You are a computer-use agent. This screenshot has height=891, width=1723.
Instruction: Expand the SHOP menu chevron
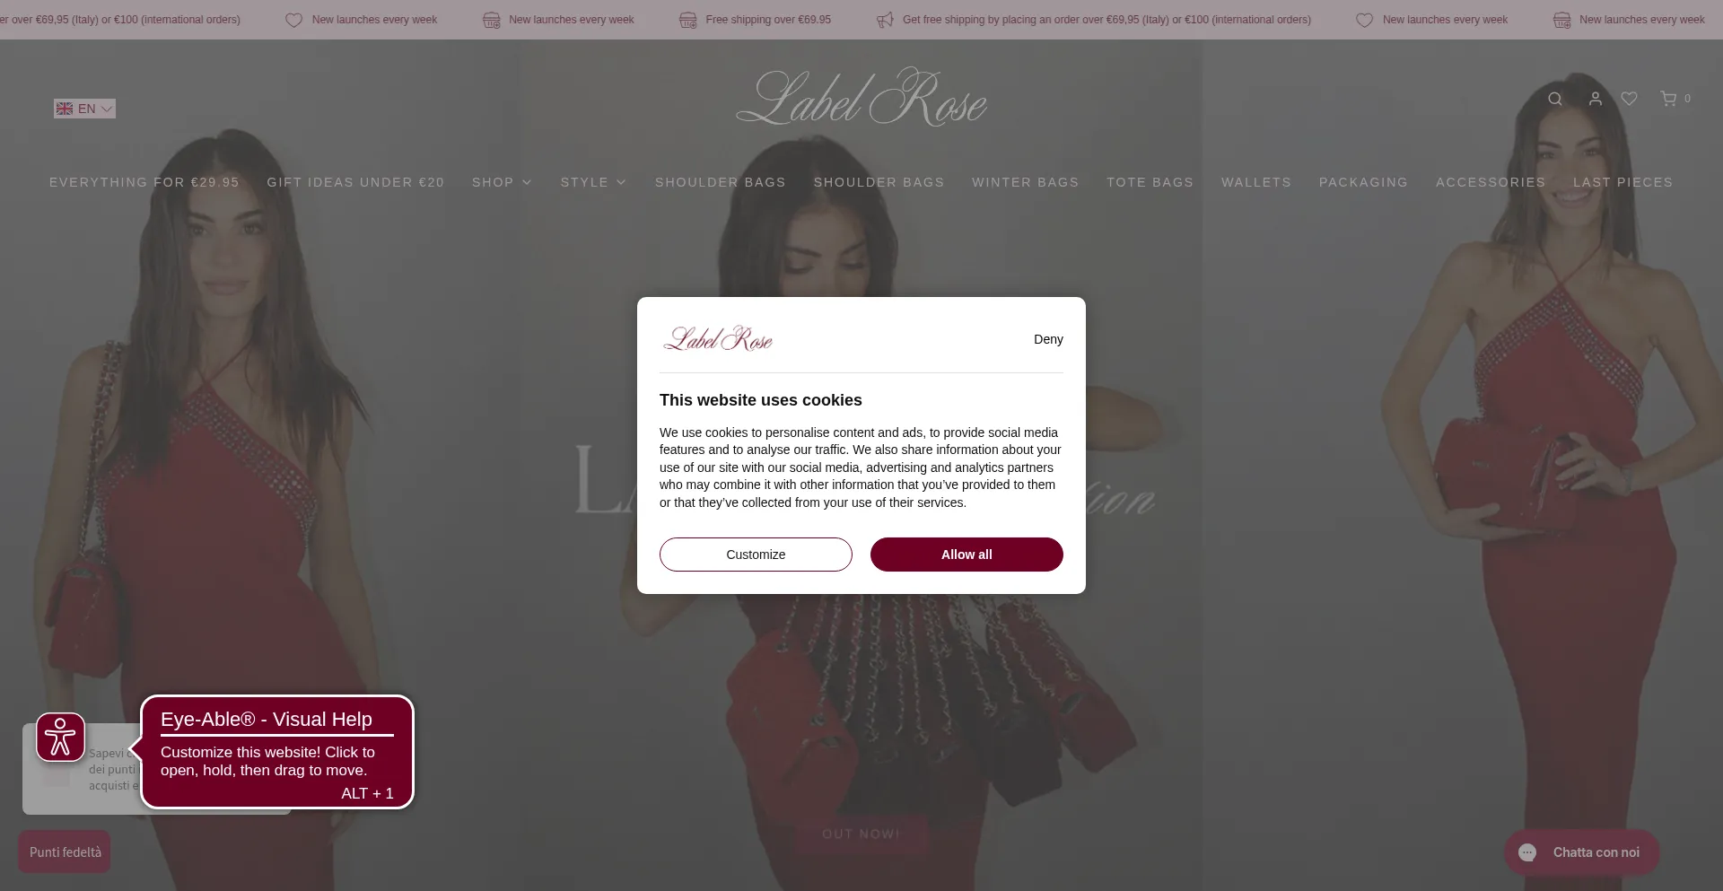coord(527,182)
